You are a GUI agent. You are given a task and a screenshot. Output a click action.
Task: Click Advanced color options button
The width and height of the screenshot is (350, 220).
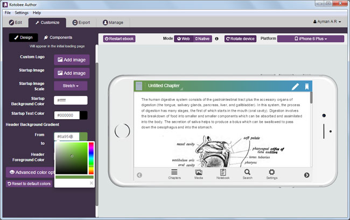[x=30, y=172]
